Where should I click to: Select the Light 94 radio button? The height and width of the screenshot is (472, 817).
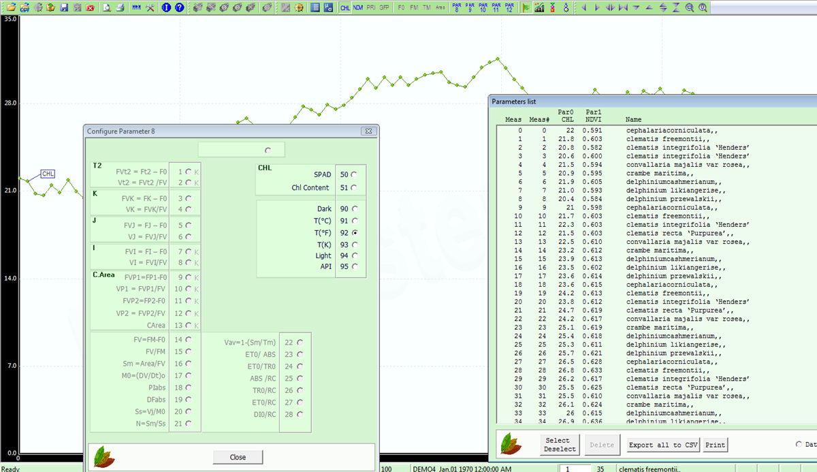354,255
